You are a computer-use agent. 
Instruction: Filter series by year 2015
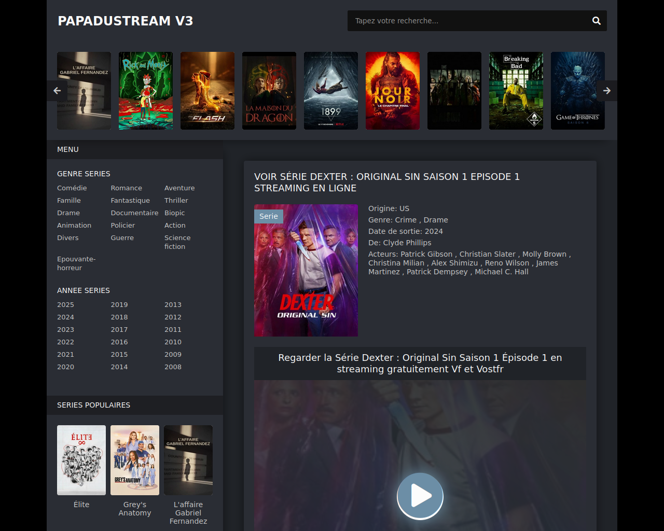pos(119,354)
